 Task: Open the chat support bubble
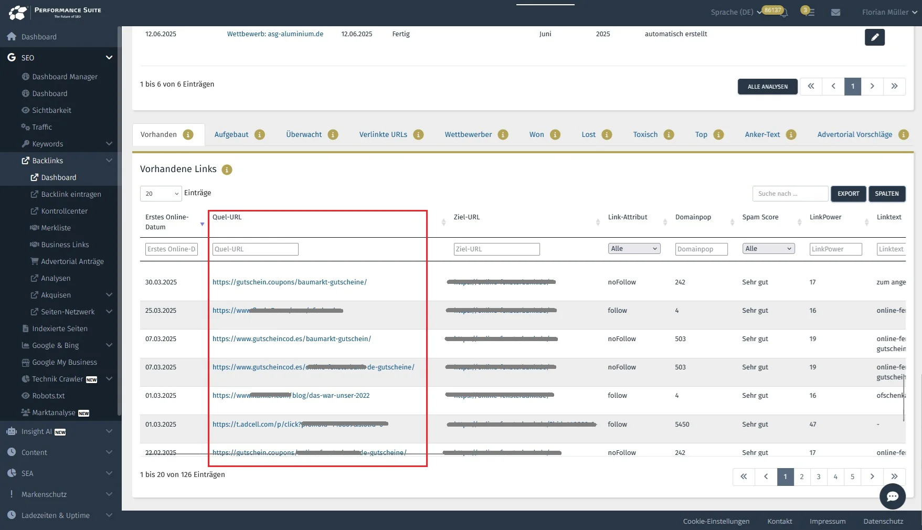click(892, 496)
